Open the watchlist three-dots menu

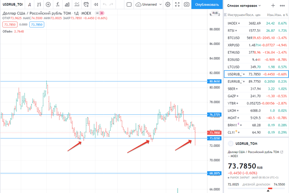[x=282, y=6]
